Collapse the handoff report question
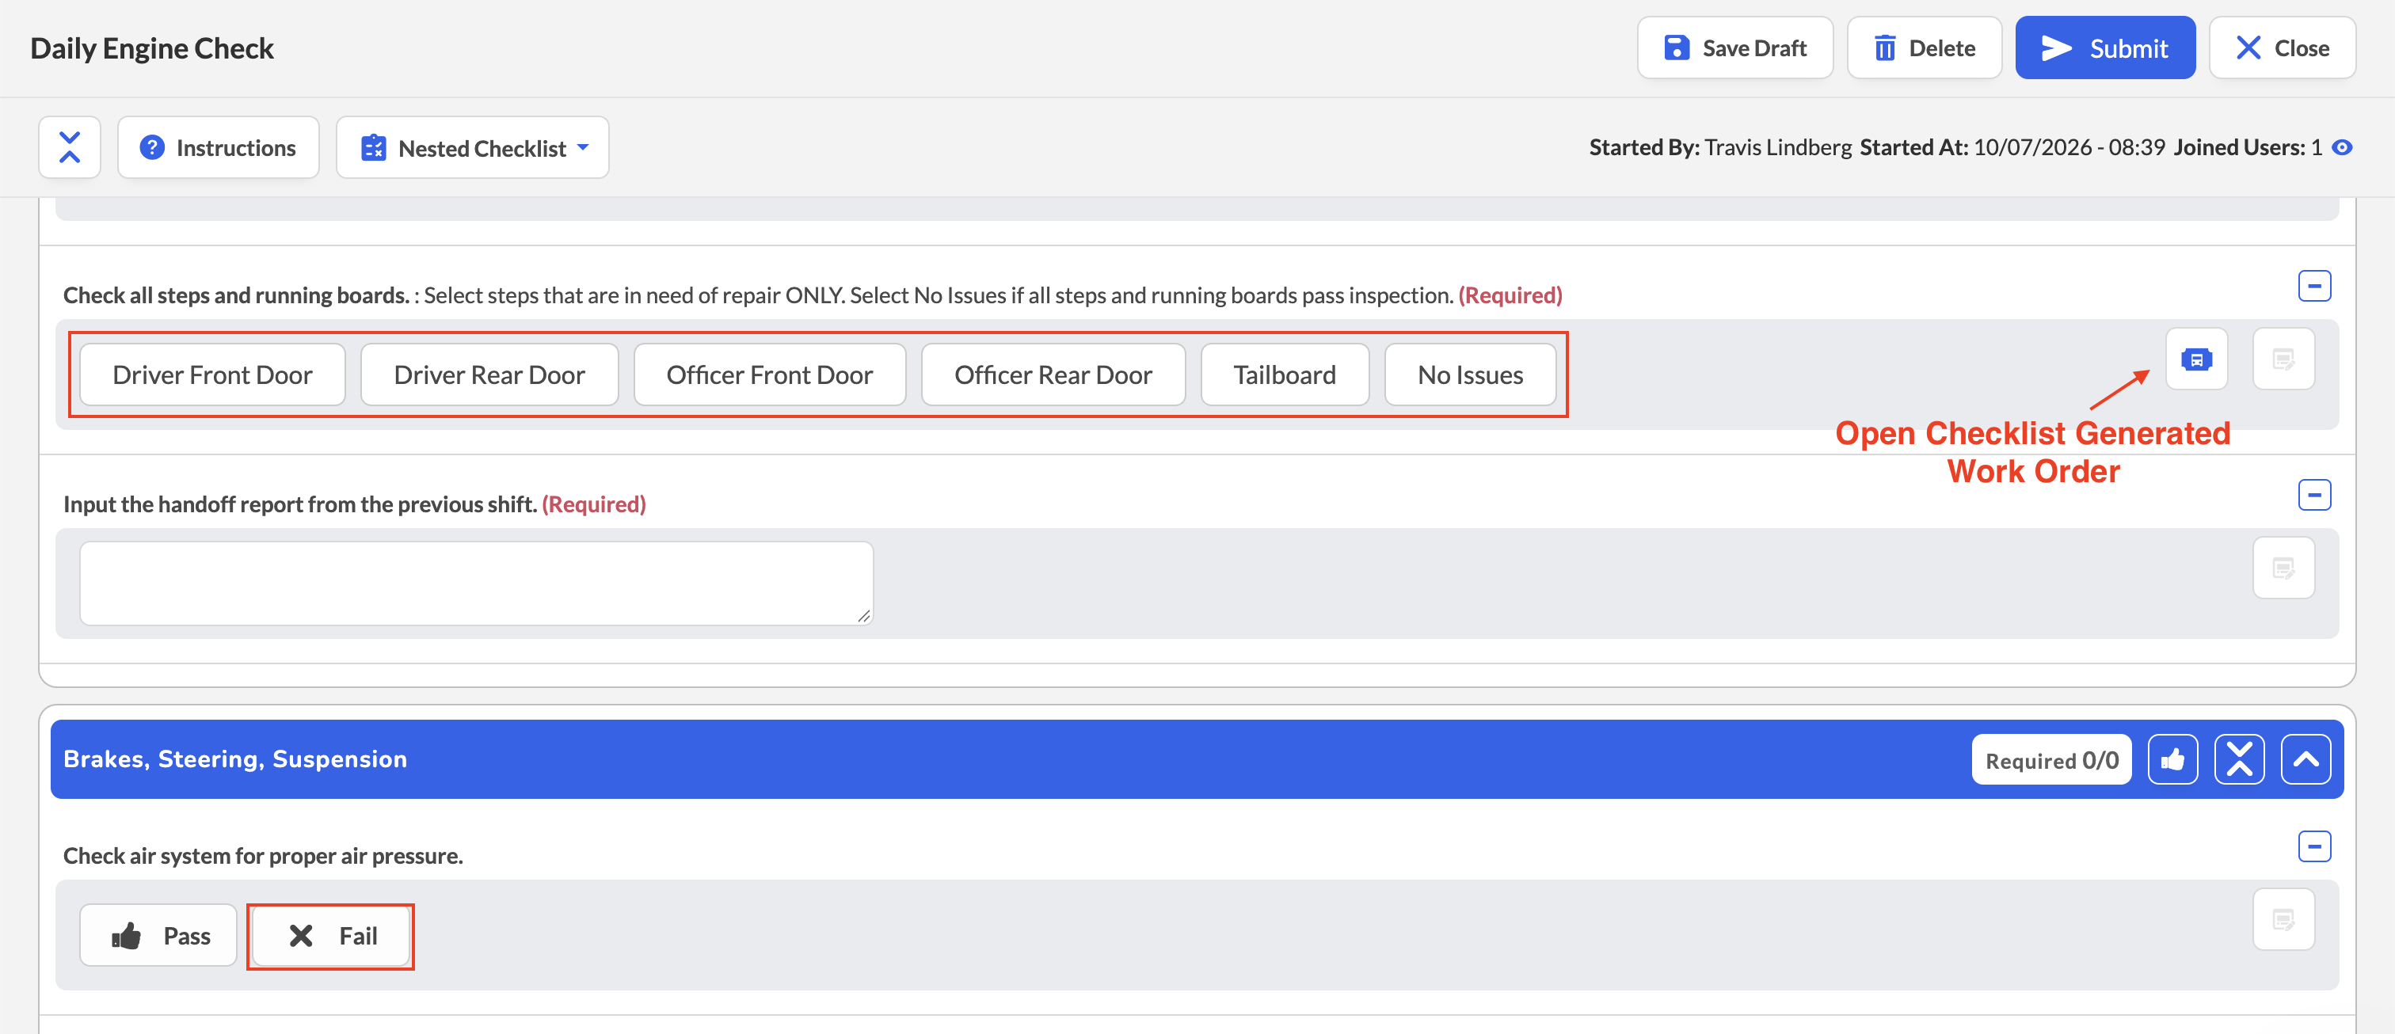The height and width of the screenshot is (1034, 2395). 2314,494
